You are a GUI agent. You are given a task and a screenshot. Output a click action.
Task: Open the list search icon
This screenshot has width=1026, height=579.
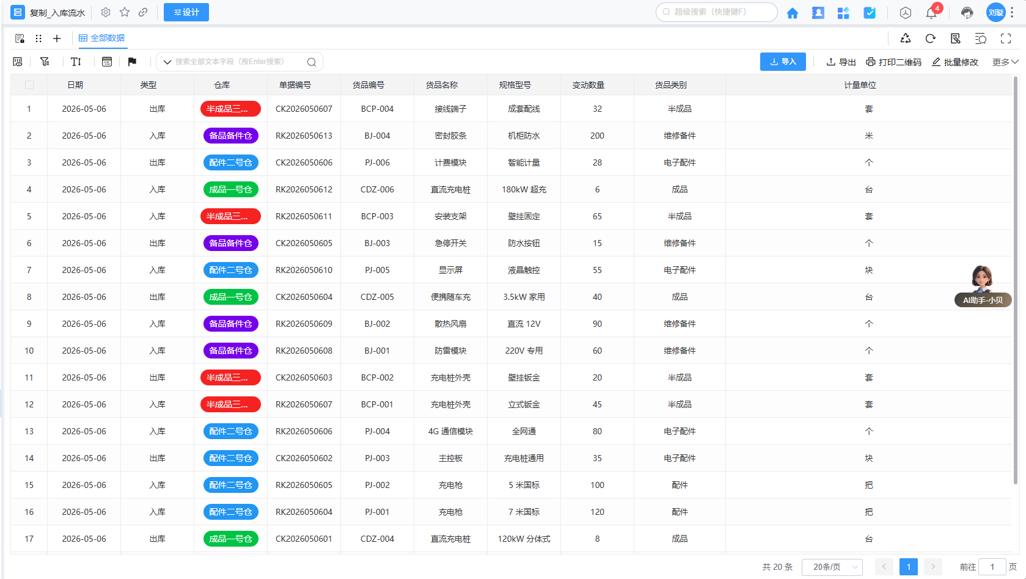click(981, 38)
